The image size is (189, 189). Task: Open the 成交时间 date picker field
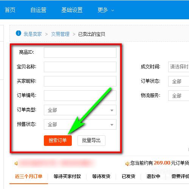(179, 67)
